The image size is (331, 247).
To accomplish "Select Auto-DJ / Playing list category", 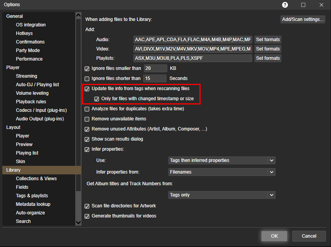I will [x=37, y=85].
